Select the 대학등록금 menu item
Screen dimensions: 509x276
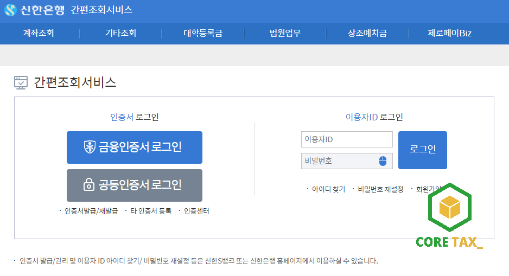pyautogui.click(x=203, y=33)
